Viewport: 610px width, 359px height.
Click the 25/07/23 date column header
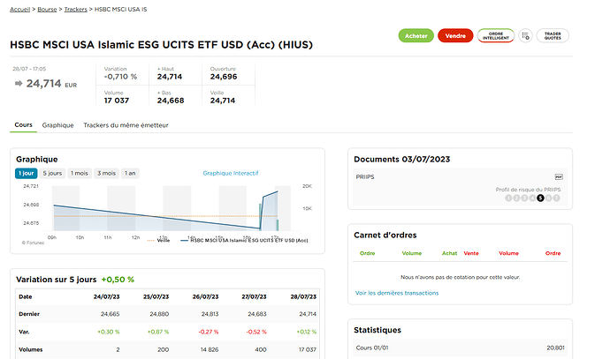156,297
